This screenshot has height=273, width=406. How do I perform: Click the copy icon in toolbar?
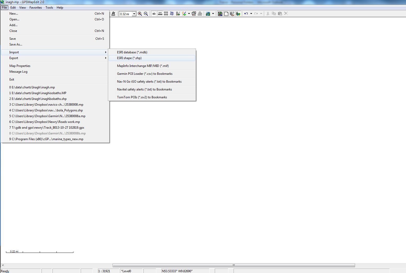click(274, 14)
